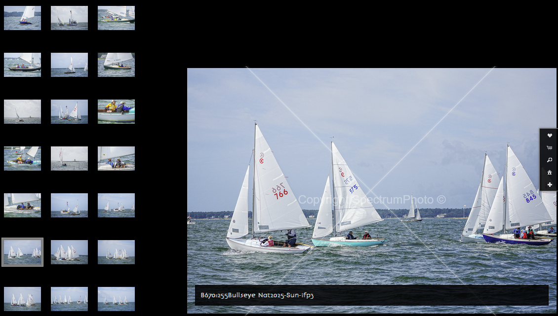This screenshot has height=316, width=558.
Task: Click the plus icon in side panel
Action: 550,185
